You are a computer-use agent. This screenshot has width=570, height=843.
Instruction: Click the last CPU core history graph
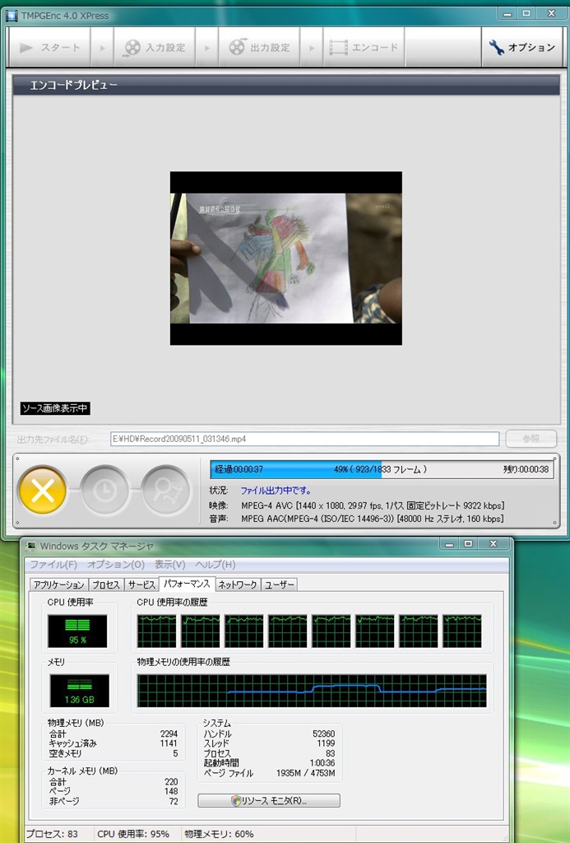click(462, 631)
